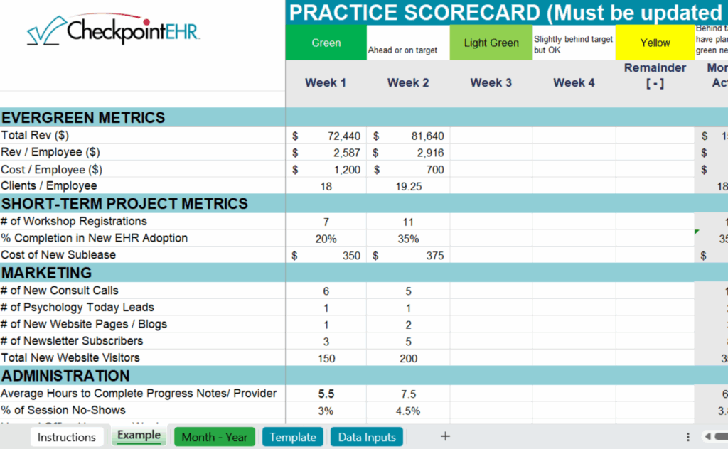Click the scroll left arrow in the bottom bar
728x449 pixels.
point(707,437)
